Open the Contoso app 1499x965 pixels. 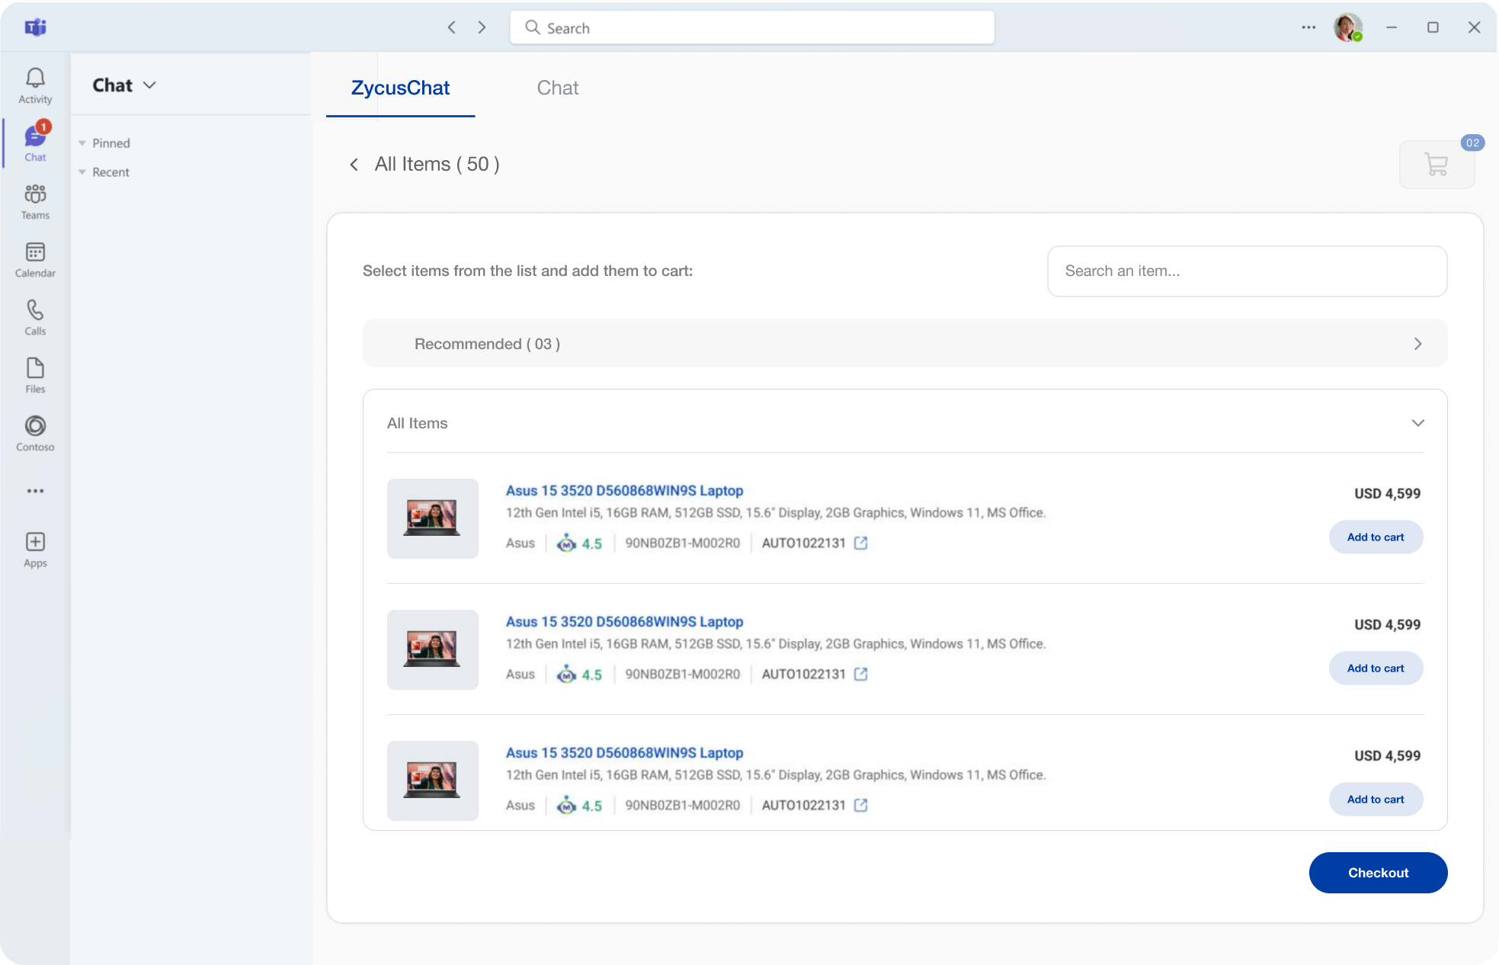coord(35,433)
